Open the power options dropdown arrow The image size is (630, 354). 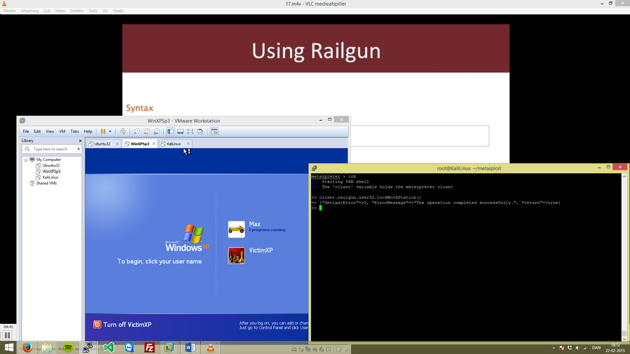point(110,131)
